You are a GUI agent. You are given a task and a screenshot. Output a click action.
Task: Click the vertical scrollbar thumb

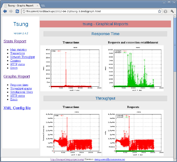(175, 45)
